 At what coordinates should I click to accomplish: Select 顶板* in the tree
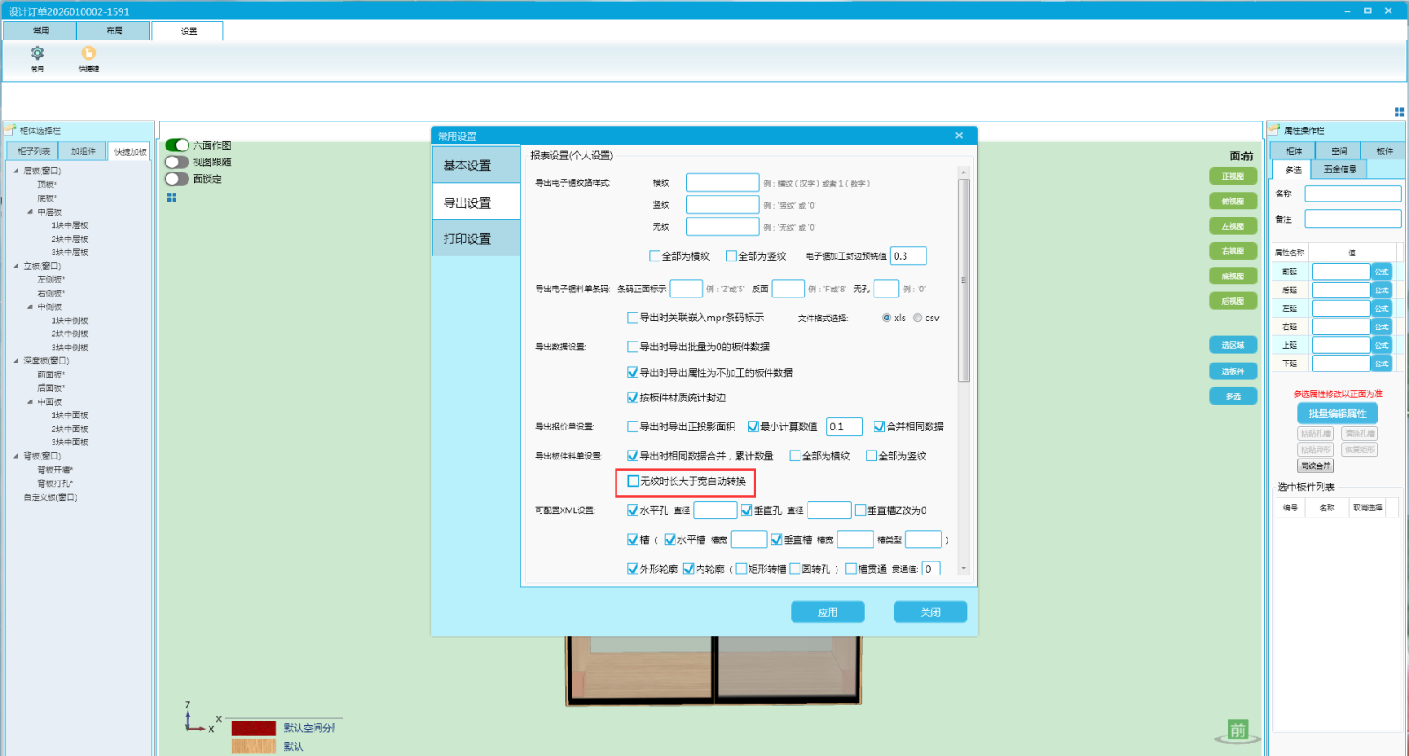pyautogui.click(x=47, y=185)
